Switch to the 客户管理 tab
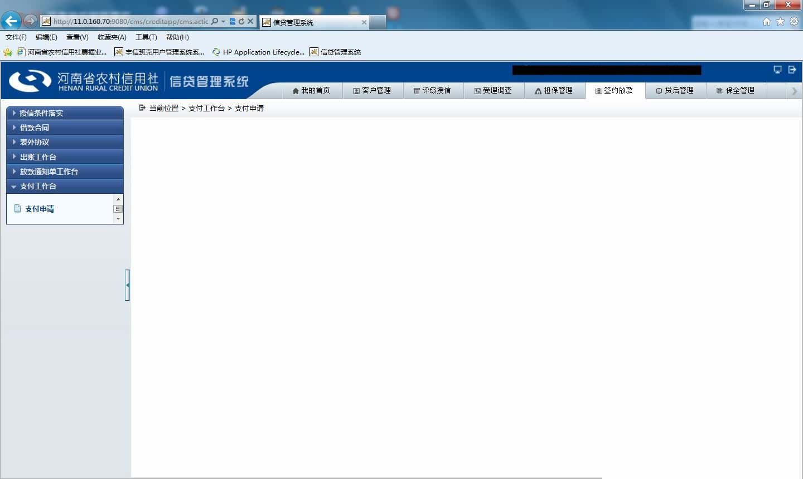The height and width of the screenshot is (479, 803). point(373,90)
